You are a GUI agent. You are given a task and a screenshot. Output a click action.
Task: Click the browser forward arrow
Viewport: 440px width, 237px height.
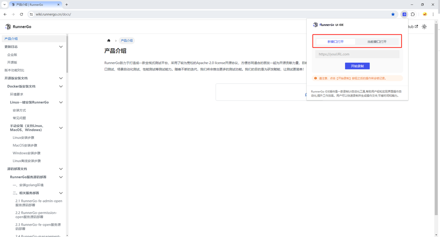tap(13, 14)
